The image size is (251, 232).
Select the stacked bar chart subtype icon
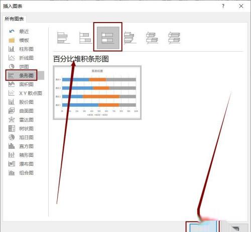tap(85, 38)
